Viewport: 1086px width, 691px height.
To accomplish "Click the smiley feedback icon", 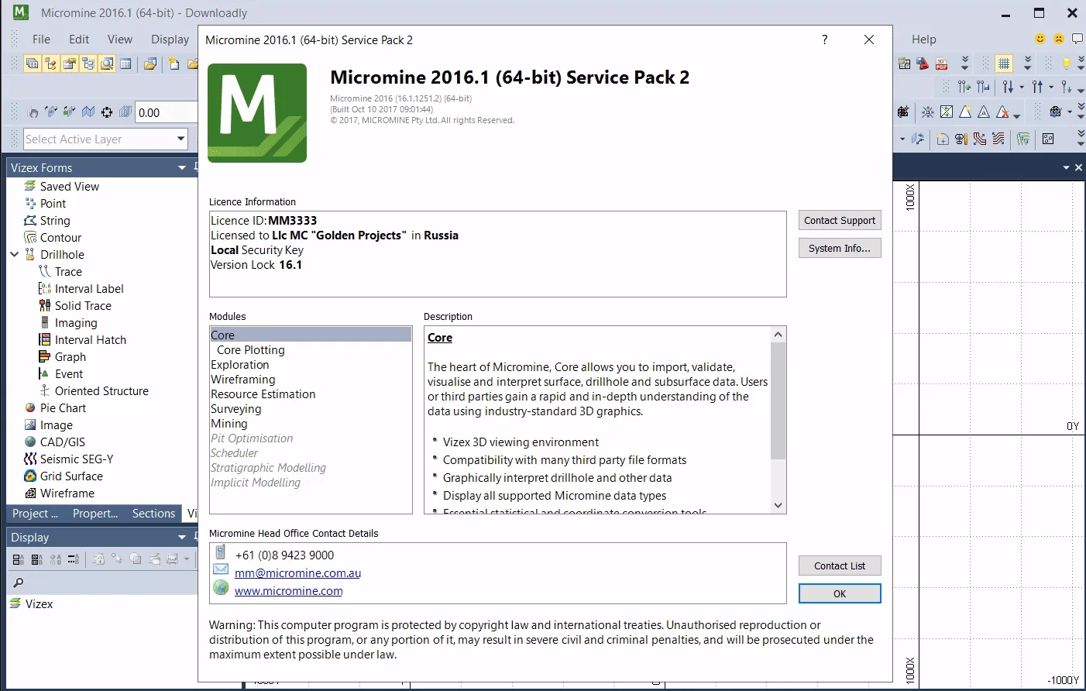I will click(x=1040, y=39).
